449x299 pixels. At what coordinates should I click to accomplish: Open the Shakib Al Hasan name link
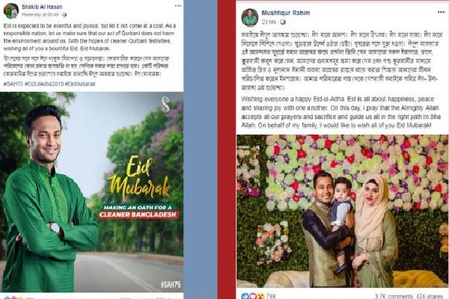(42, 7)
